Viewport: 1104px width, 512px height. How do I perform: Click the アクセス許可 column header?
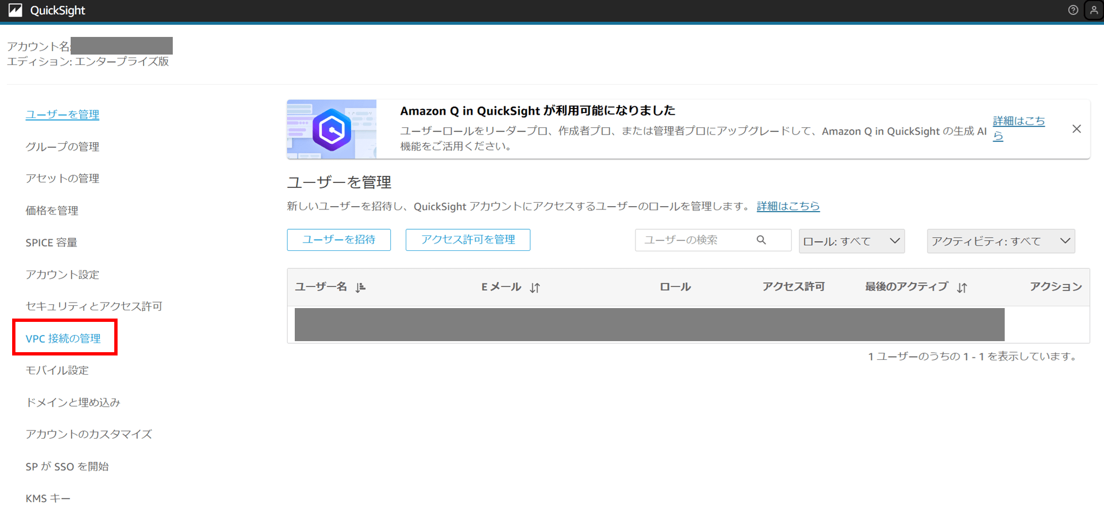[793, 287]
